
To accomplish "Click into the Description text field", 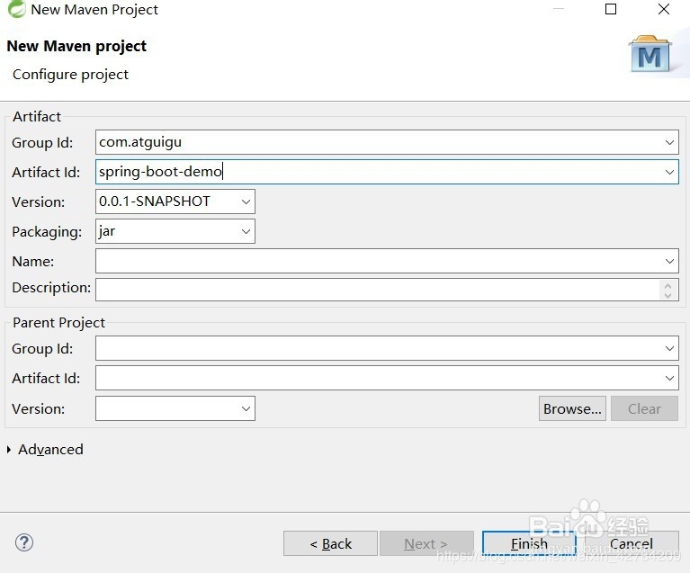I will click(378, 289).
